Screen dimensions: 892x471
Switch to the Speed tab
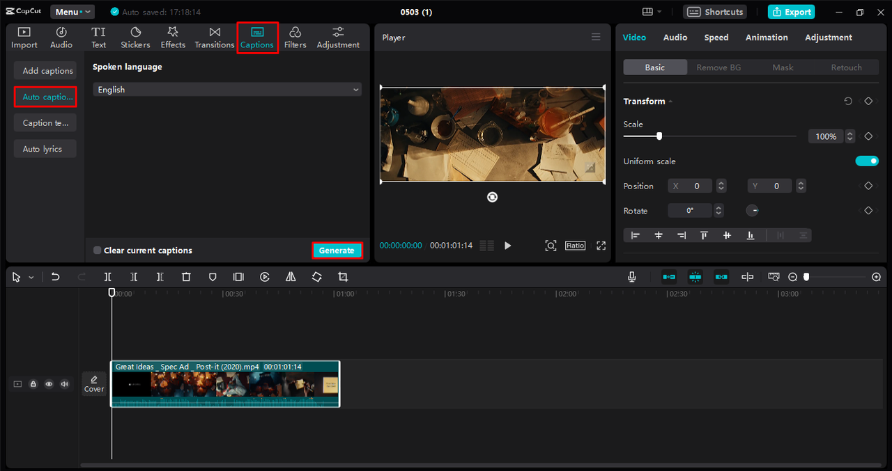(716, 38)
